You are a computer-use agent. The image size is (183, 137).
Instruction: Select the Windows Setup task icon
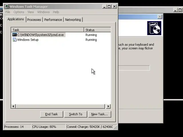[15, 40]
